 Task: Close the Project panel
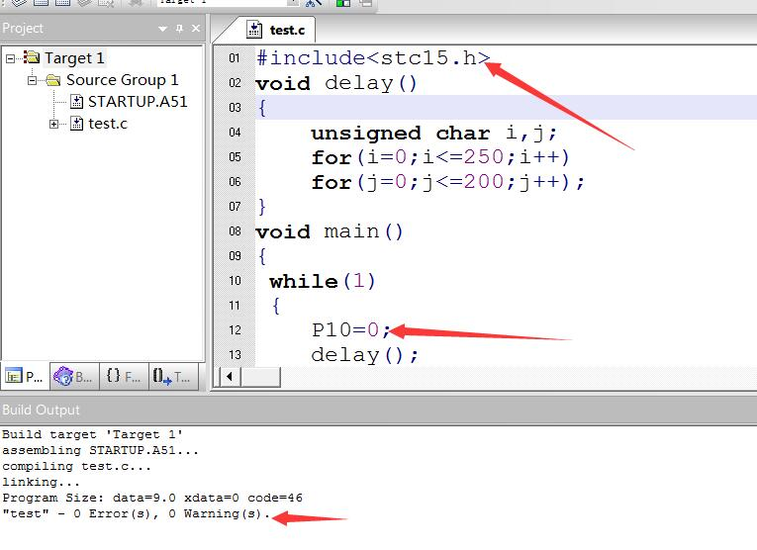pos(196,29)
